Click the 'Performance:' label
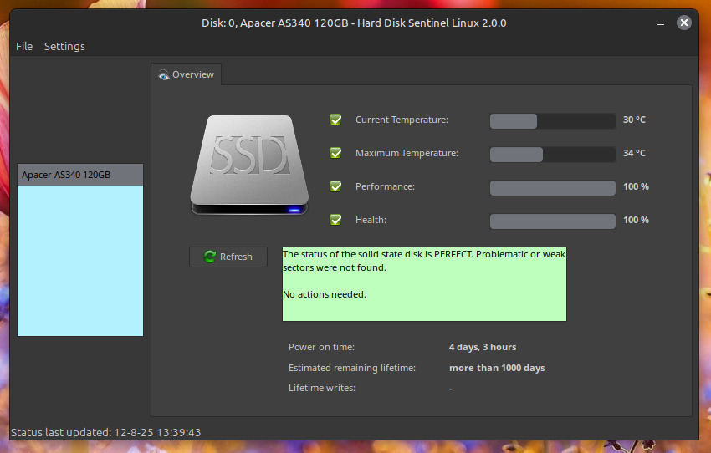 385,186
